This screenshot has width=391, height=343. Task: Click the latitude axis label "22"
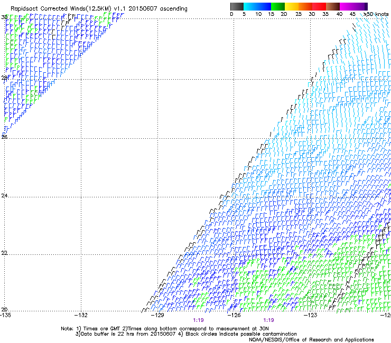pos(4,253)
